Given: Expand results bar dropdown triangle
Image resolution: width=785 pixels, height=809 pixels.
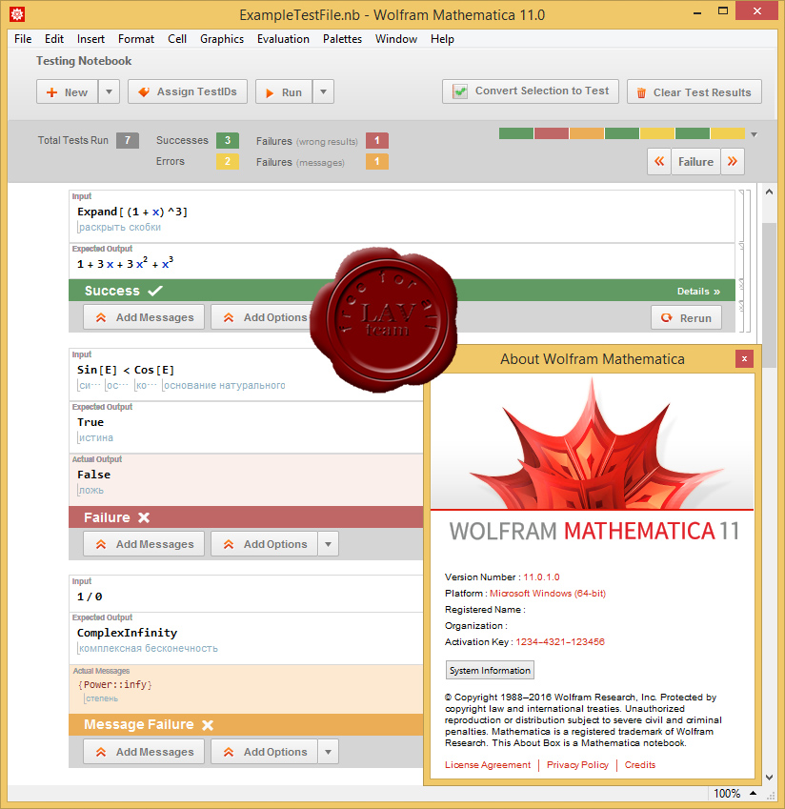Looking at the screenshot, I should click(x=755, y=134).
